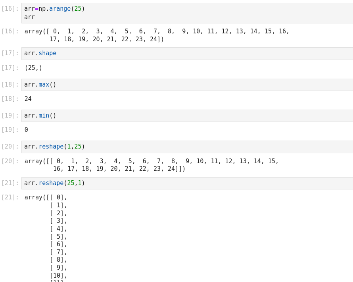Select the arr.shape code cell
Screen dimensions: 353x282
click(x=186, y=54)
